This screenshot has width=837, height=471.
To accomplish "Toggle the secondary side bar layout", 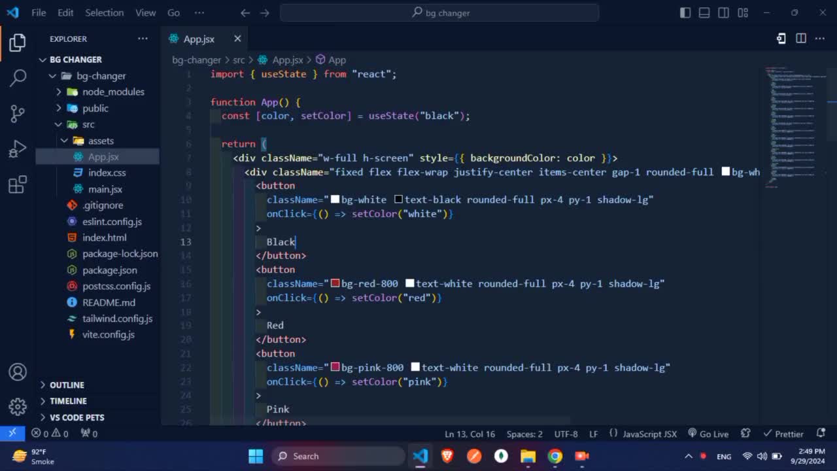I will click(723, 12).
